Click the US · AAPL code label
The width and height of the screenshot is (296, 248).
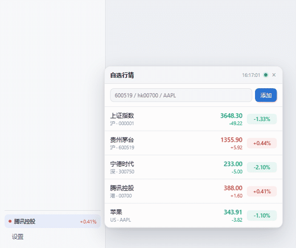121,220
